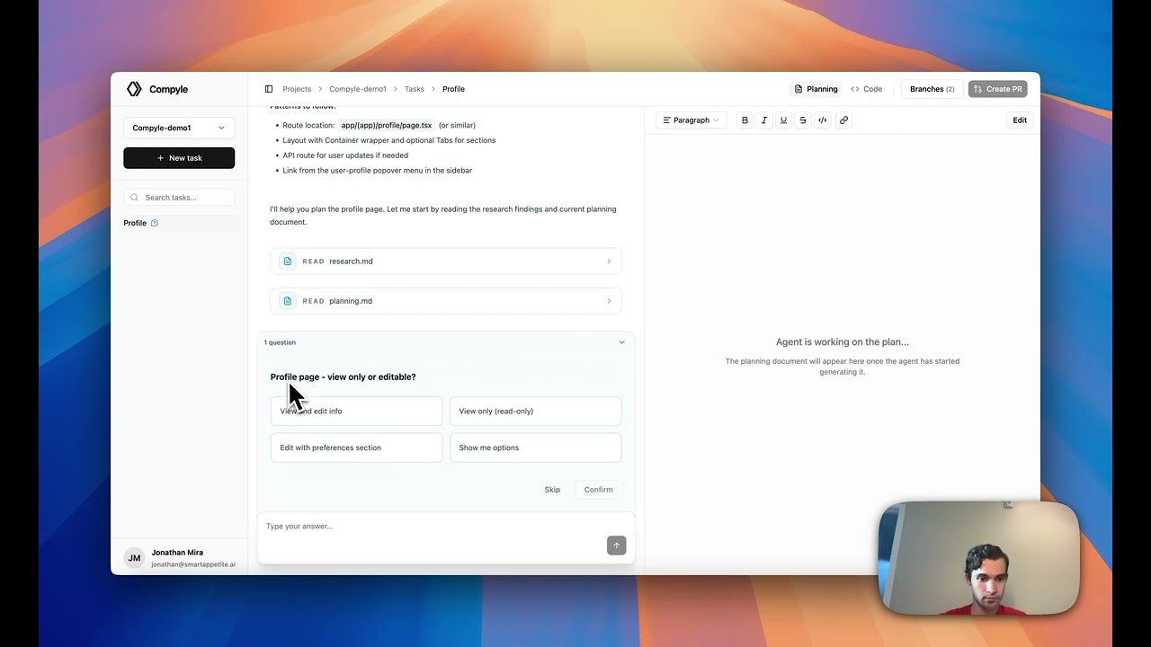Open the Branches (2) button
The height and width of the screenshot is (647, 1151).
tap(932, 89)
